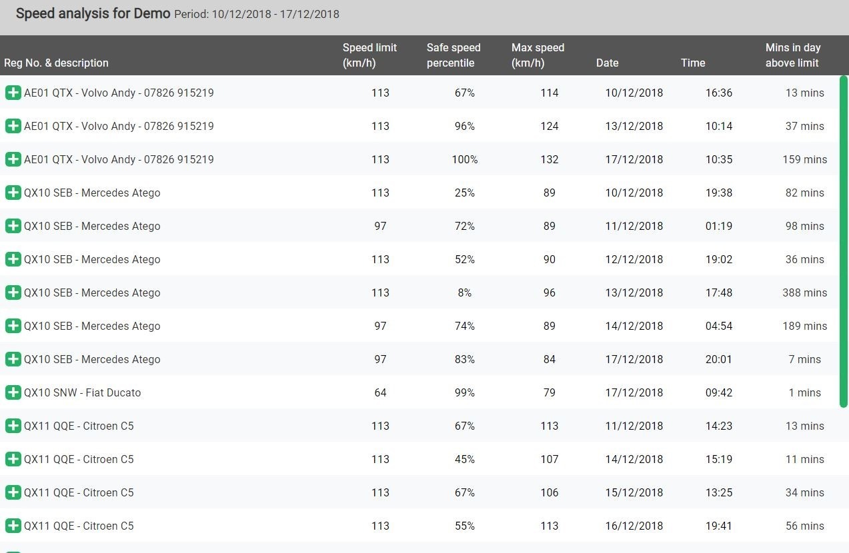Click the 132 max speed cell
The height and width of the screenshot is (553, 849).
(x=550, y=159)
